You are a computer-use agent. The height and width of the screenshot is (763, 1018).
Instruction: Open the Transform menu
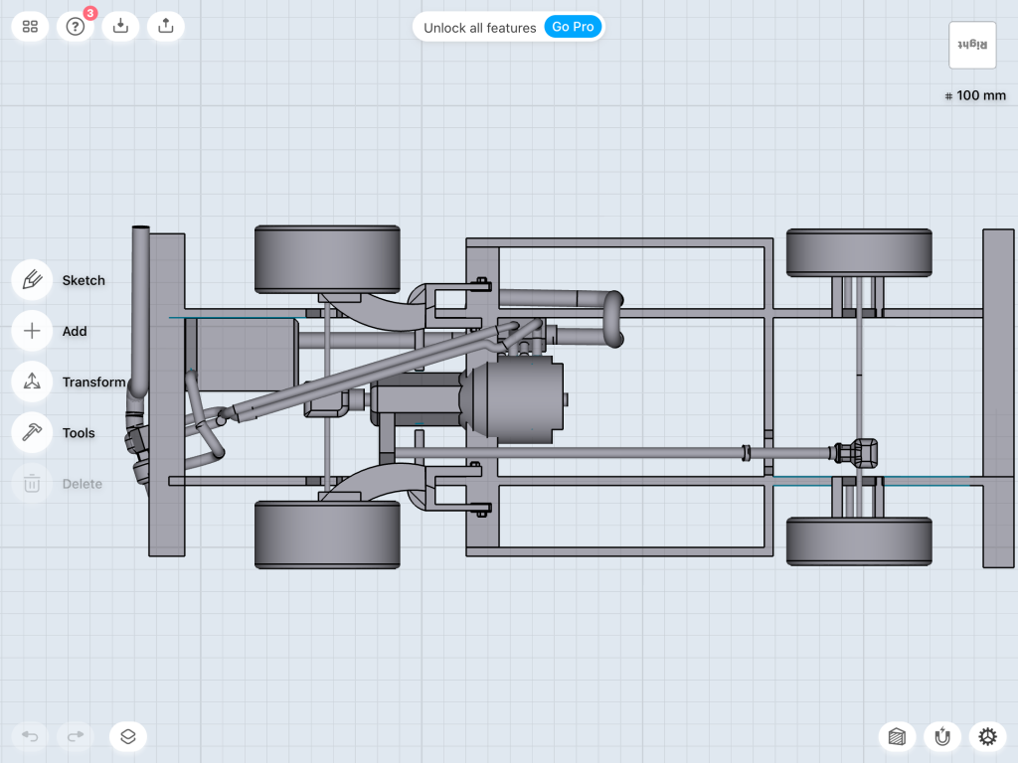32,381
